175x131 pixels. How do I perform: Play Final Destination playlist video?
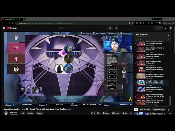(x=152, y=90)
